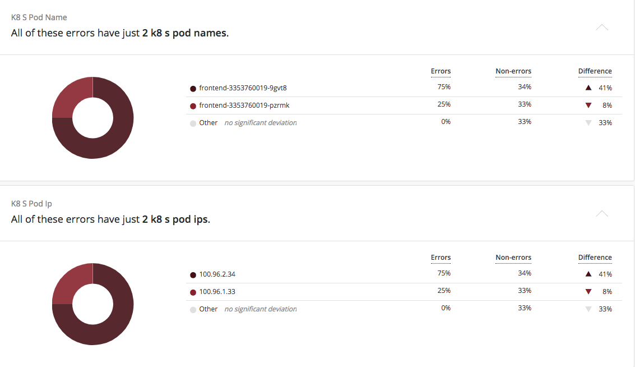Click grey triangle next to 33% in Pod Ip table
The height and width of the screenshot is (367, 635).
pos(588,309)
